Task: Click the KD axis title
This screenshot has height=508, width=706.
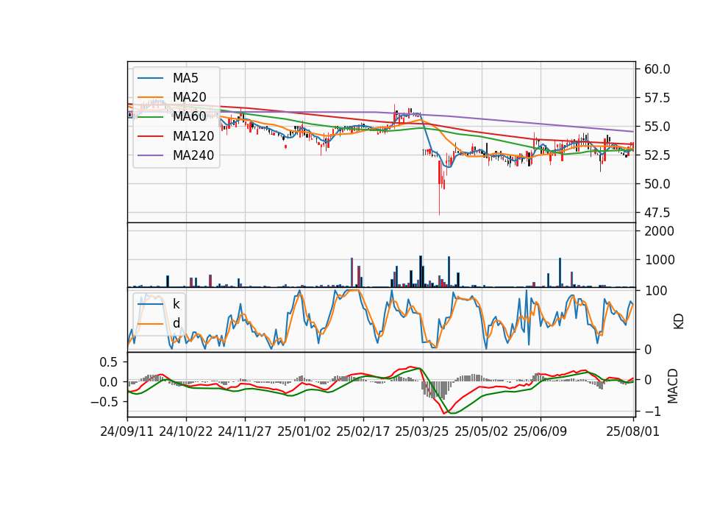Action: pyautogui.click(x=679, y=322)
